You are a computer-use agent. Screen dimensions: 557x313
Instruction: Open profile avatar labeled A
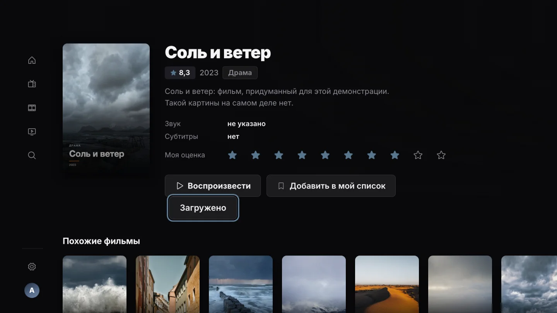tap(32, 290)
